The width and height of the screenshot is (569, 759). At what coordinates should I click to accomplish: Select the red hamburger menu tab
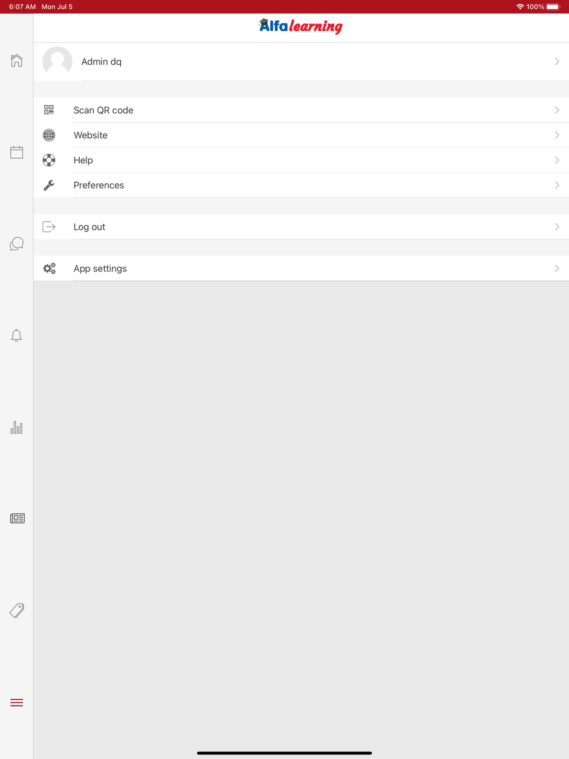pyautogui.click(x=17, y=703)
